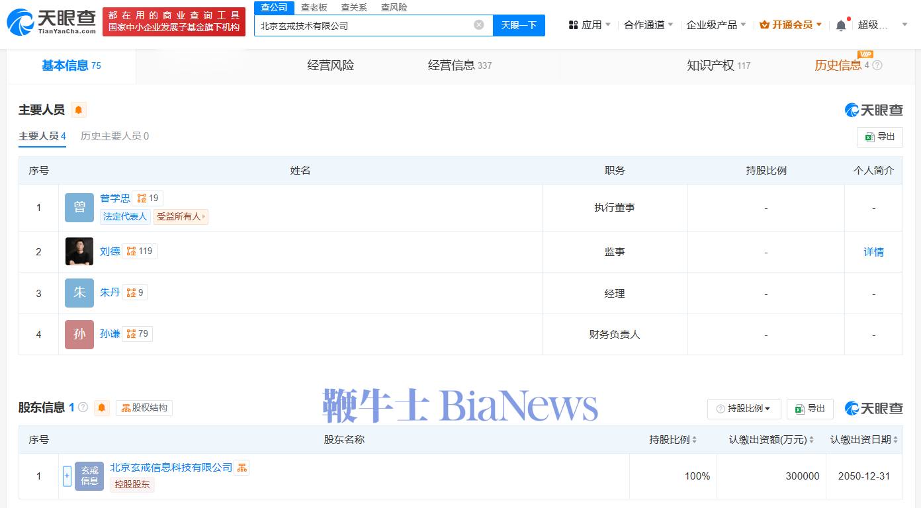Click the 孙 avatar tile

click(x=79, y=334)
